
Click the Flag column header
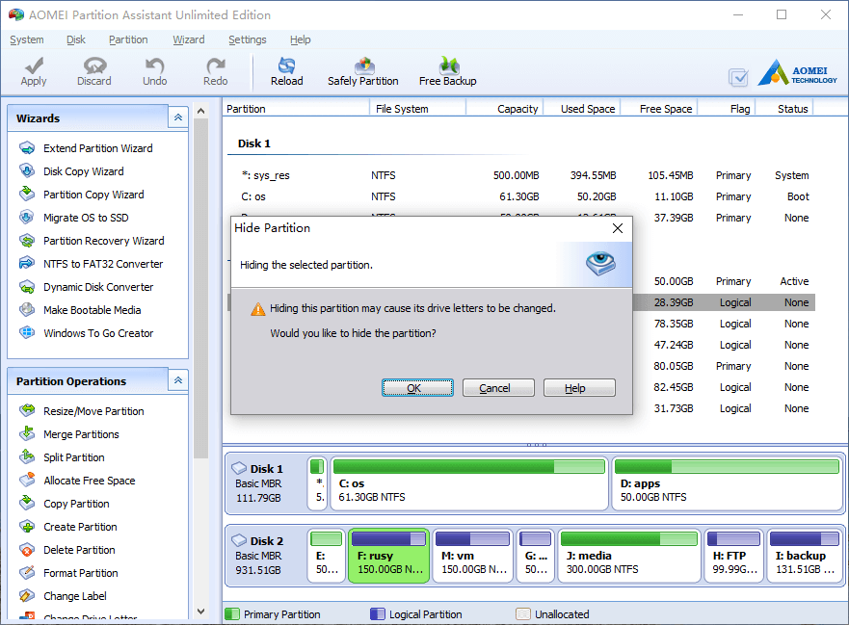coord(727,109)
